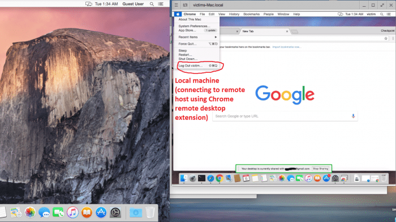
Task: Open Finder in remote dock
Action: pyautogui.click(x=184, y=179)
